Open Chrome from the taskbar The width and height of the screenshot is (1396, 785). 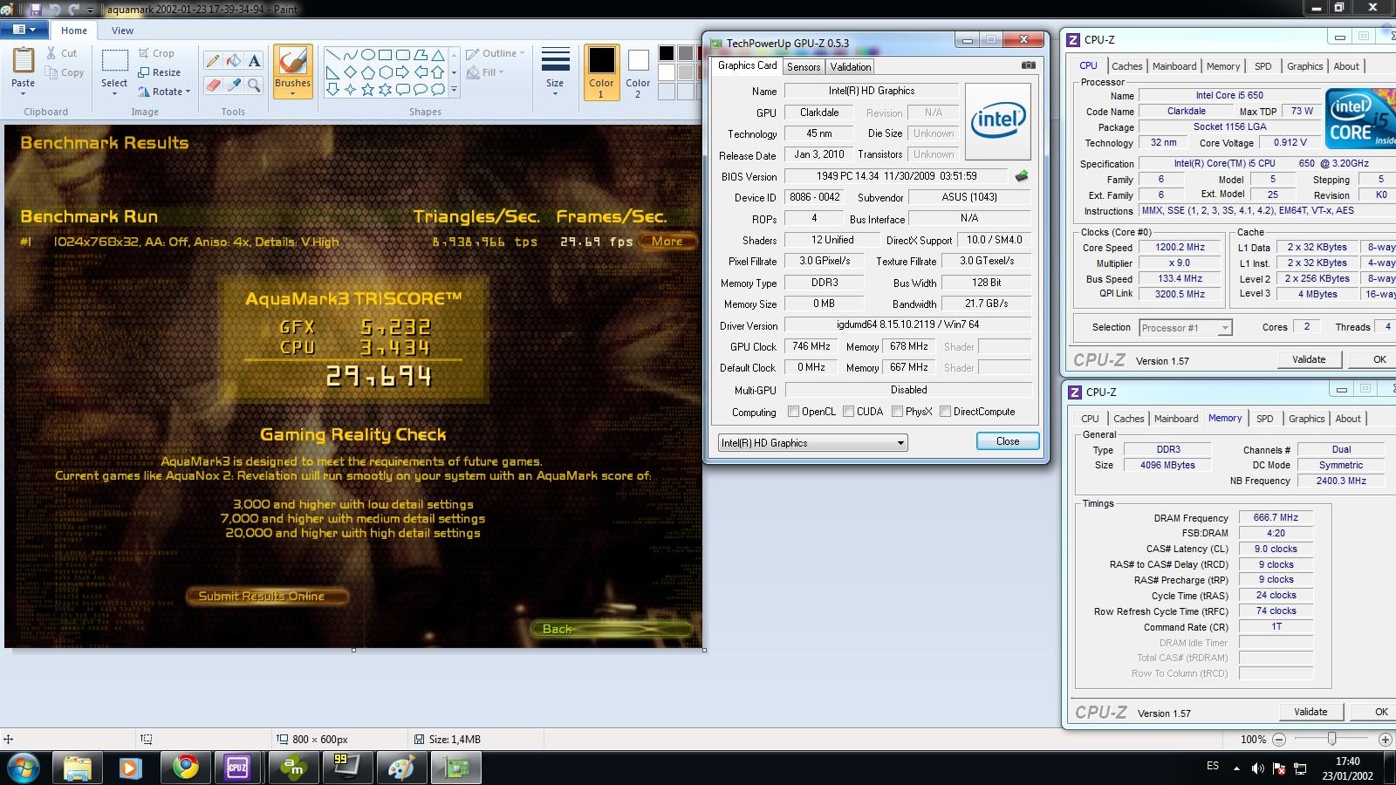coord(184,768)
